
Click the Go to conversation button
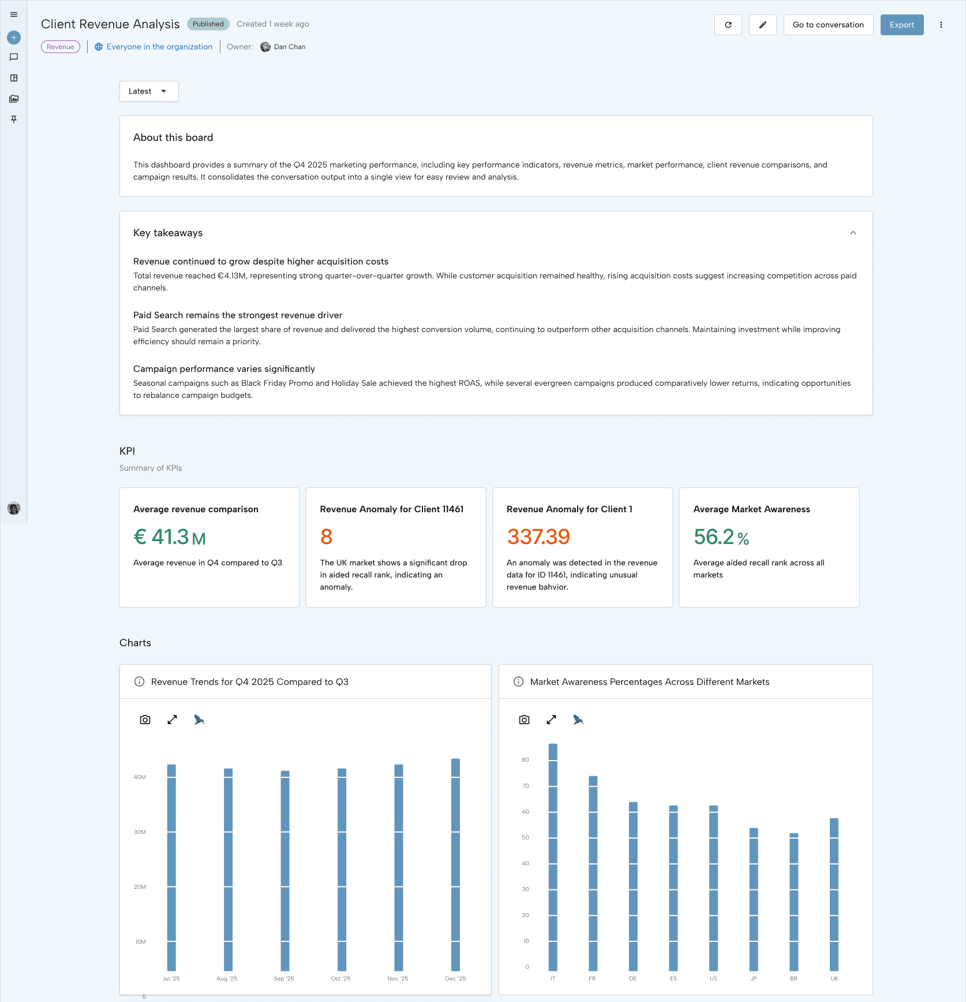coord(828,25)
